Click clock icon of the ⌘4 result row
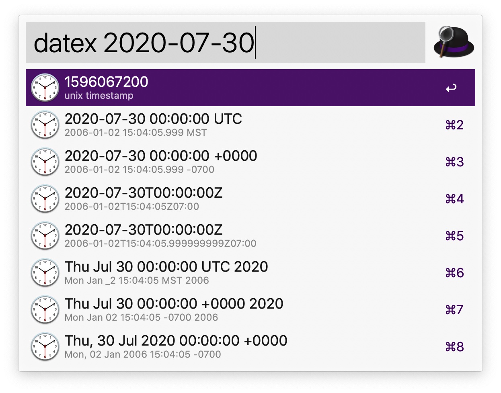This screenshot has height=393, width=501. coord(45,198)
